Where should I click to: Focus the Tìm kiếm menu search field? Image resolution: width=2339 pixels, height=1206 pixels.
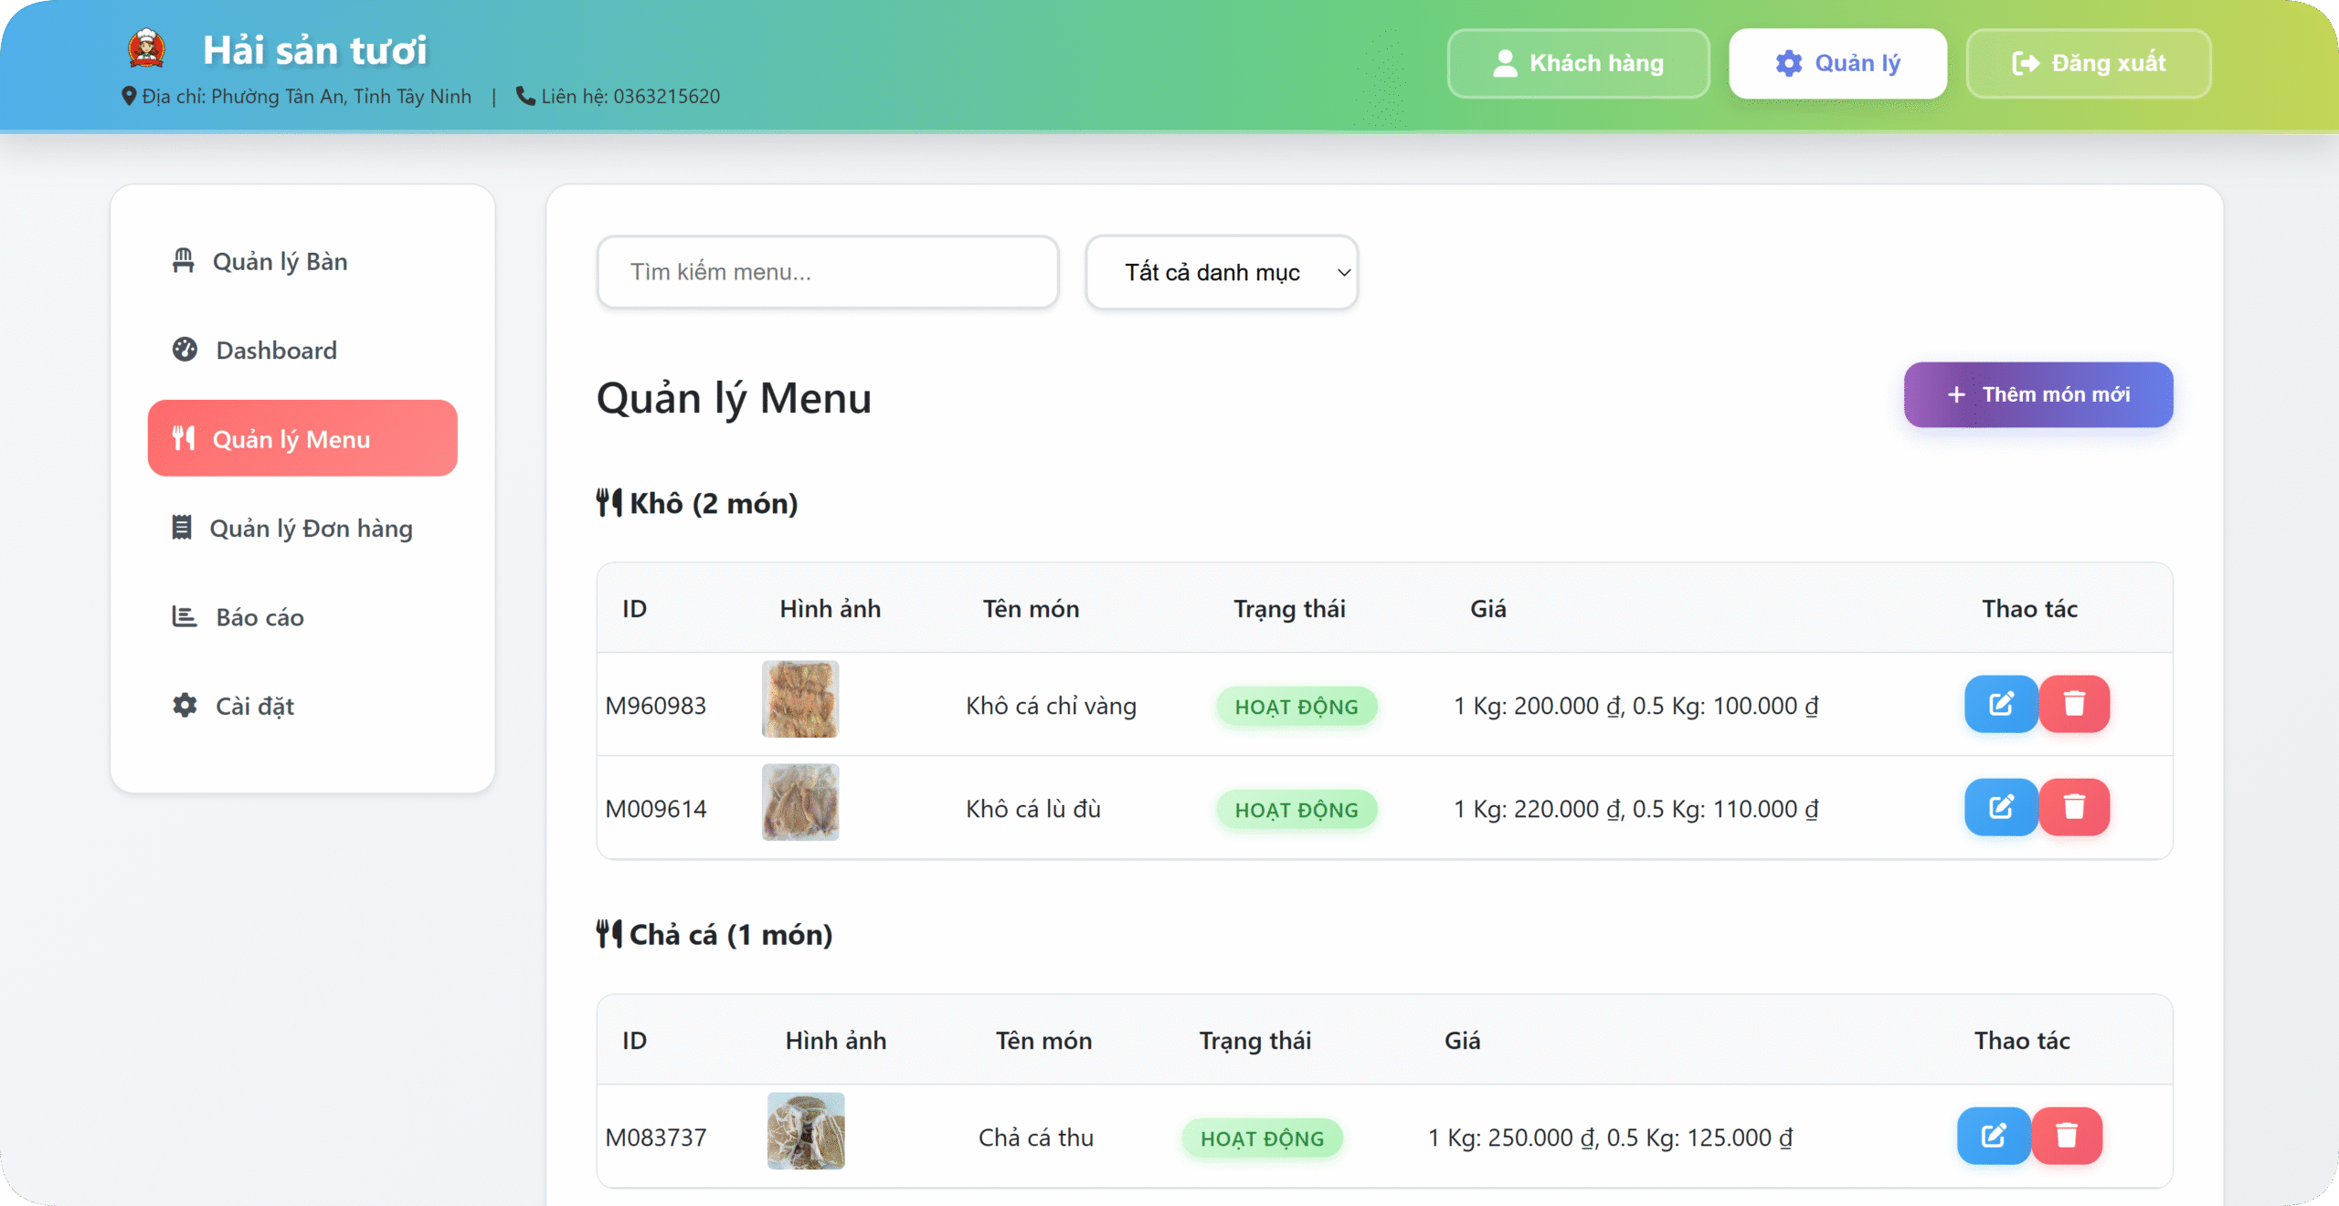click(x=827, y=272)
